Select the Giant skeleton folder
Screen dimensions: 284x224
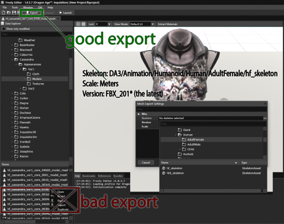pos(184,130)
